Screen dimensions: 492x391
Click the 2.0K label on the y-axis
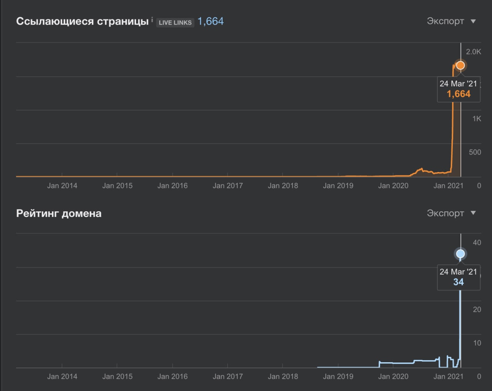point(474,52)
